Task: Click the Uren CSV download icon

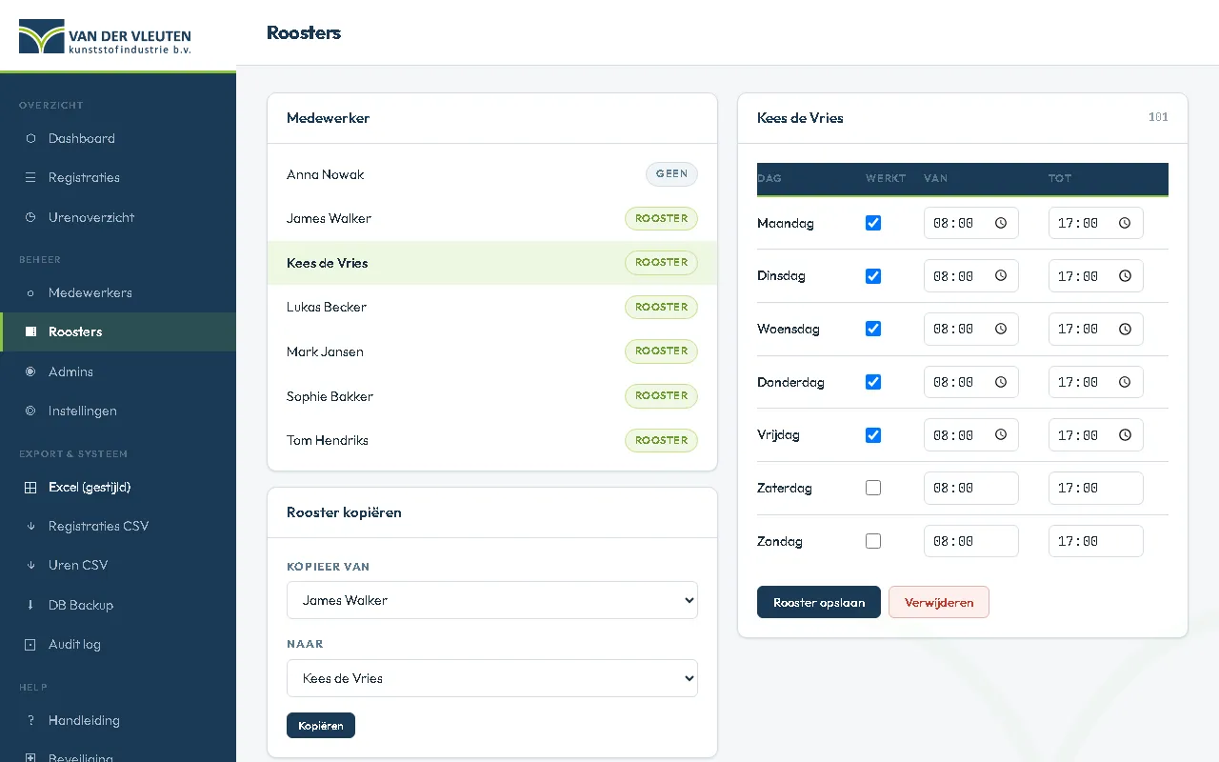Action: [30, 565]
